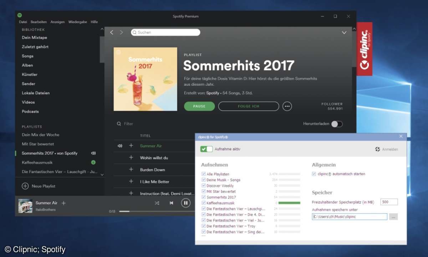This screenshot has width=428, height=257.
Task: Click the now-playing album thumbnail
Action: coord(25,206)
